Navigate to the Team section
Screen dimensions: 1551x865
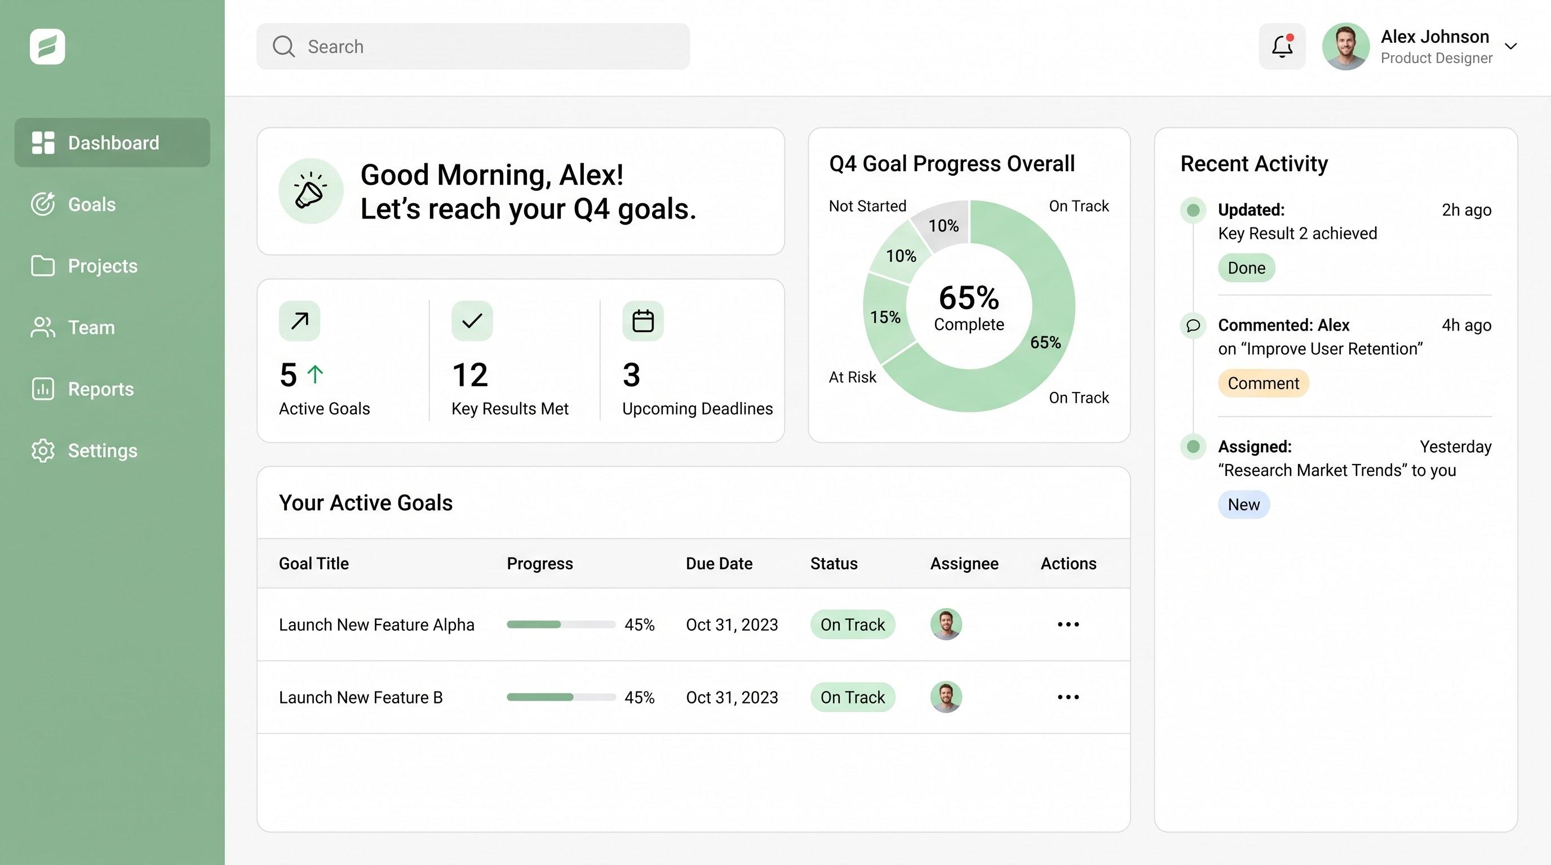[x=73, y=327]
